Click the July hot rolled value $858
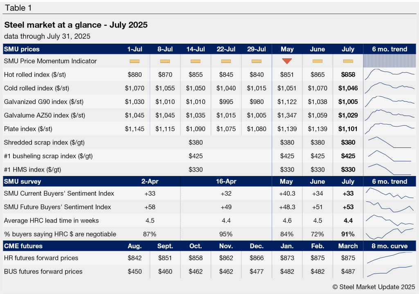This screenshot has width=419, height=294. [348, 75]
